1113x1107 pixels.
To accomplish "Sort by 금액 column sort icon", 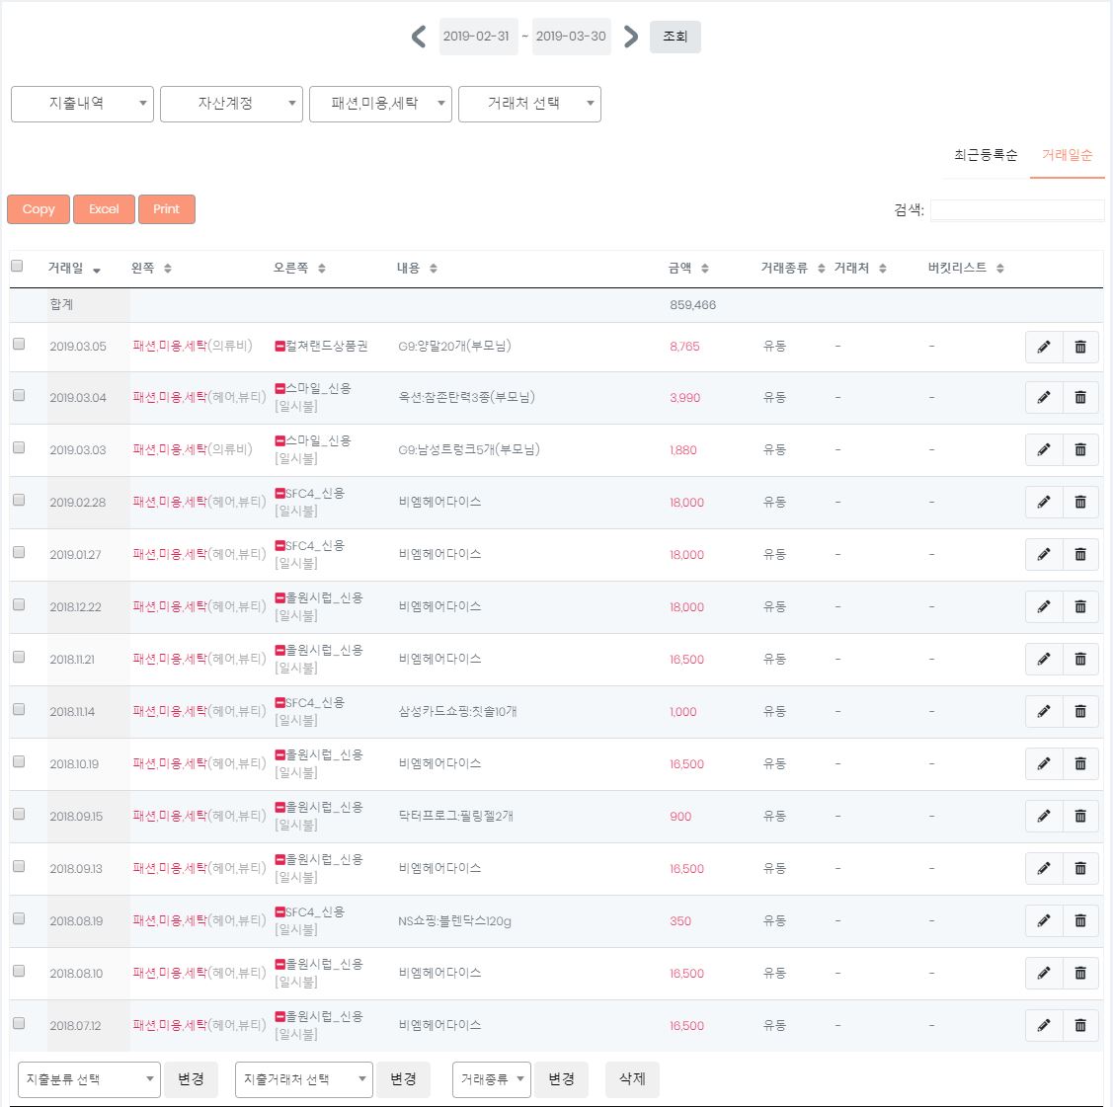I will [x=705, y=269].
